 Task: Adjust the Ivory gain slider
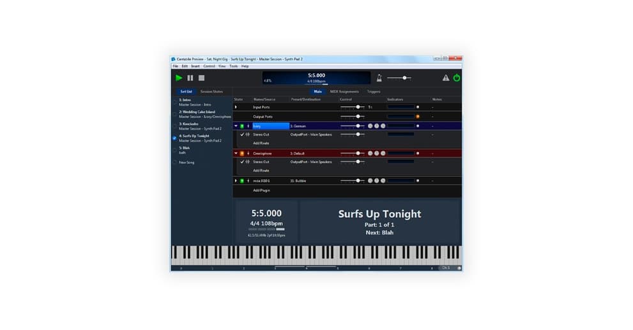353,126
